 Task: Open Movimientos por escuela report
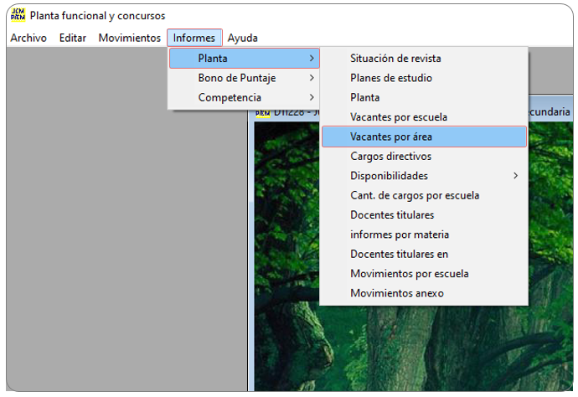tap(424, 274)
